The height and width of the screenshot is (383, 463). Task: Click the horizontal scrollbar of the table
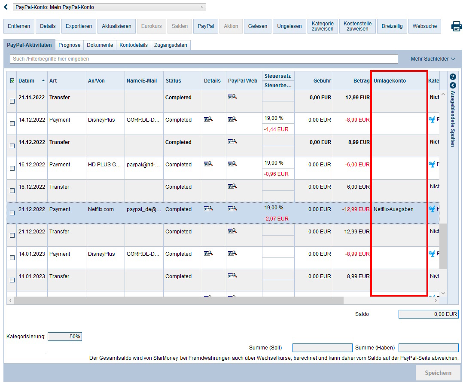[x=180, y=300]
